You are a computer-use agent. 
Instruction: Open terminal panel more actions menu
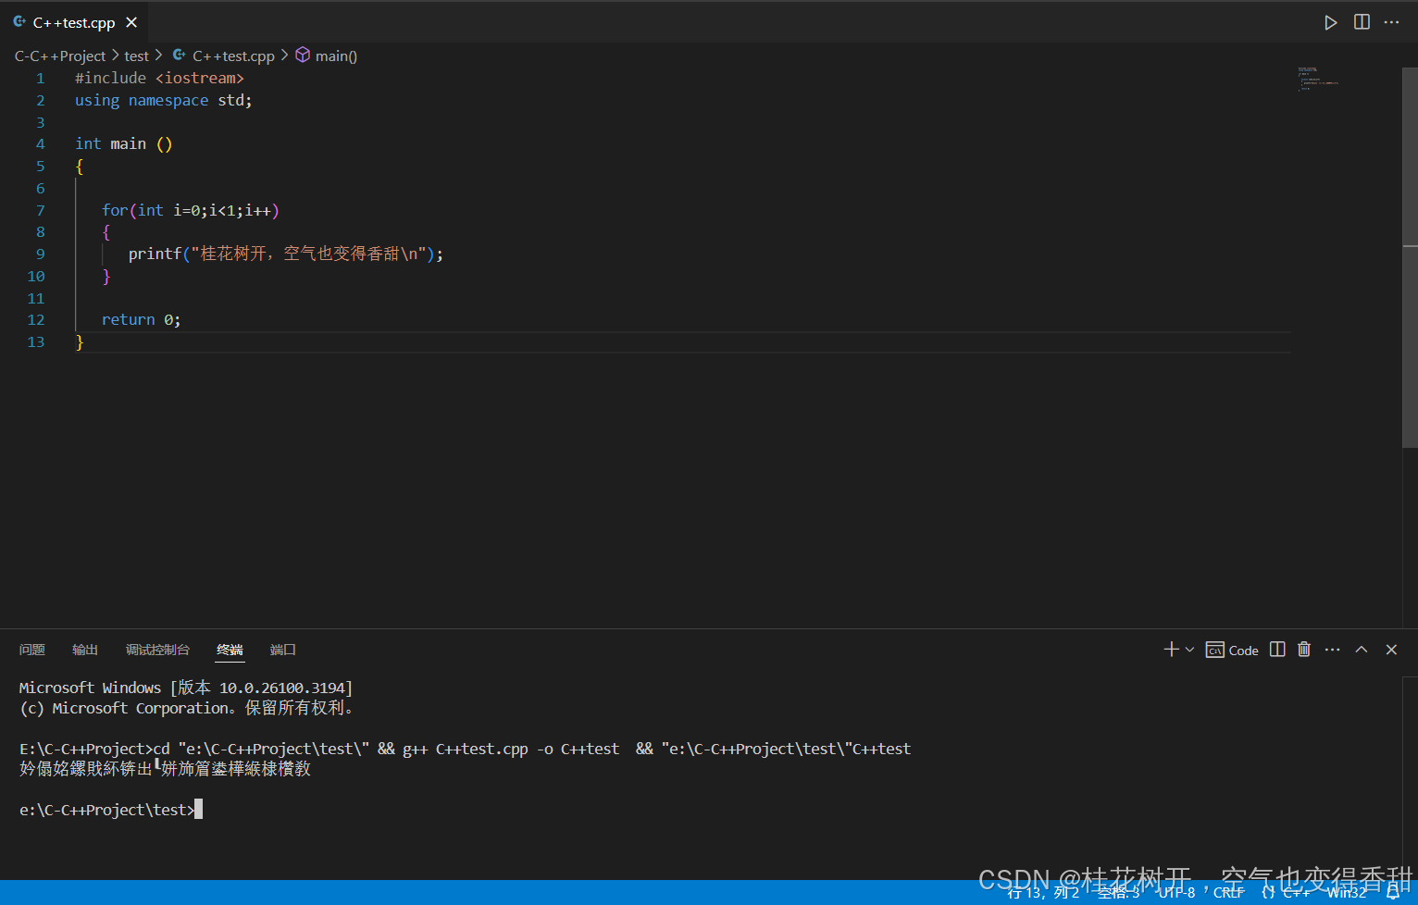(x=1332, y=650)
